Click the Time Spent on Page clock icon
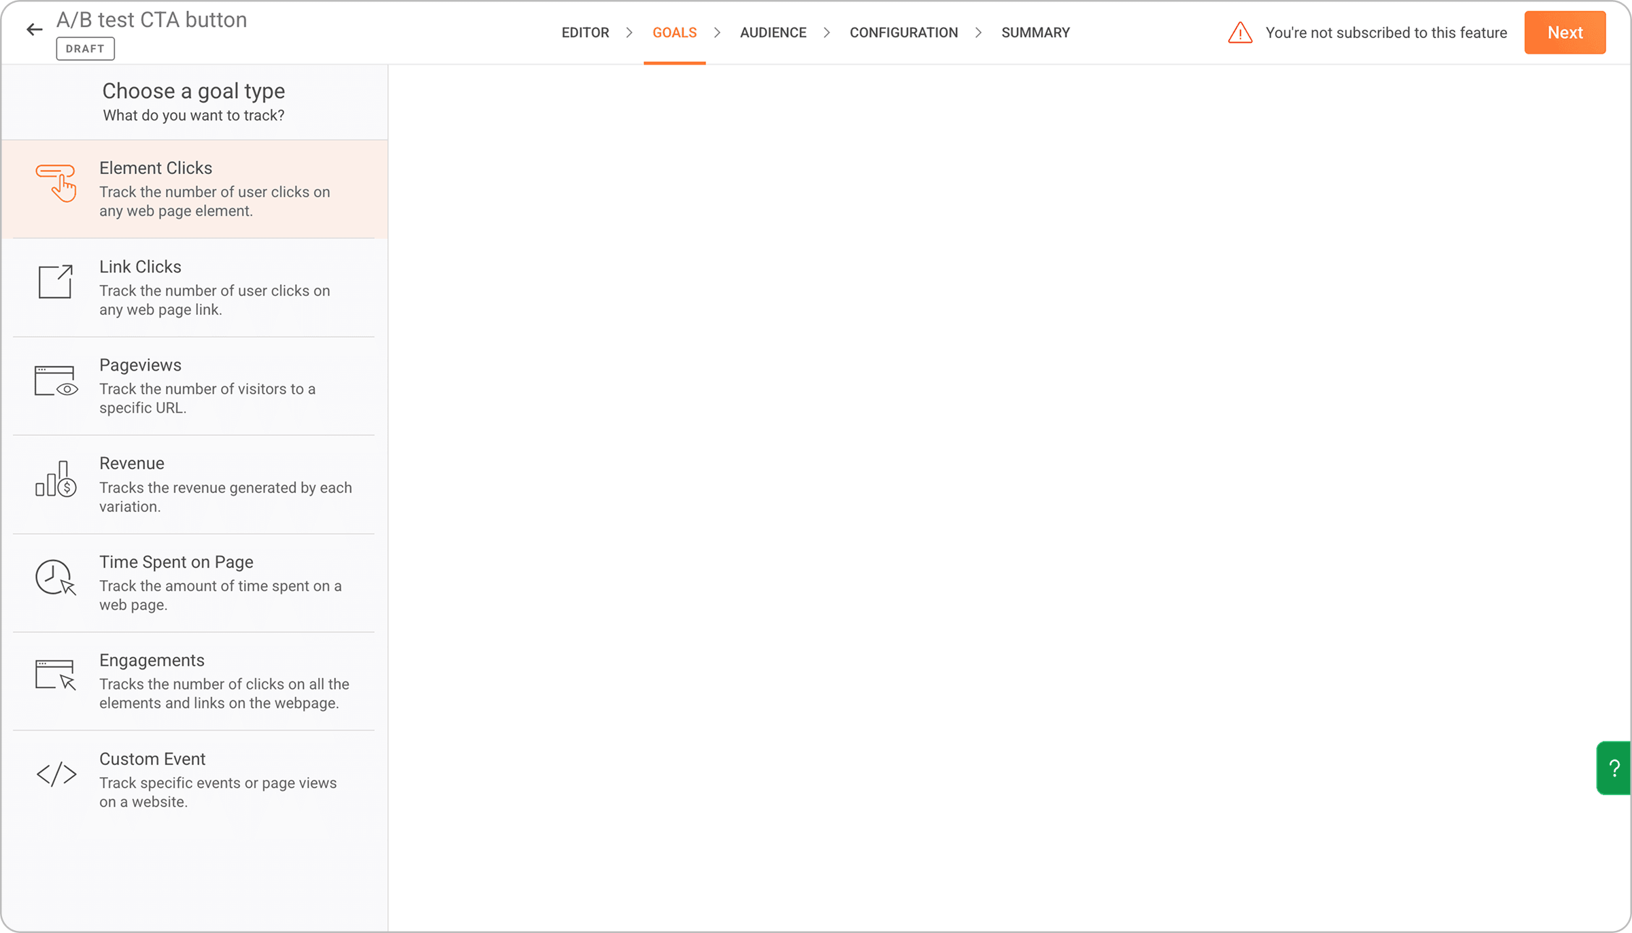Viewport: 1632px width, 933px height. pyautogui.click(x=56, y=577)
